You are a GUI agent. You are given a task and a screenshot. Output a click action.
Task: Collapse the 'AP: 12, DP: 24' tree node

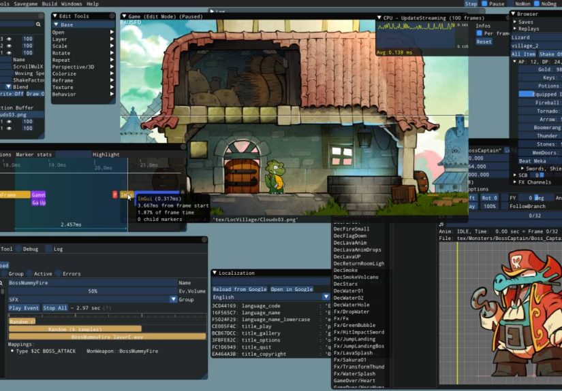[x=515, y=62]
